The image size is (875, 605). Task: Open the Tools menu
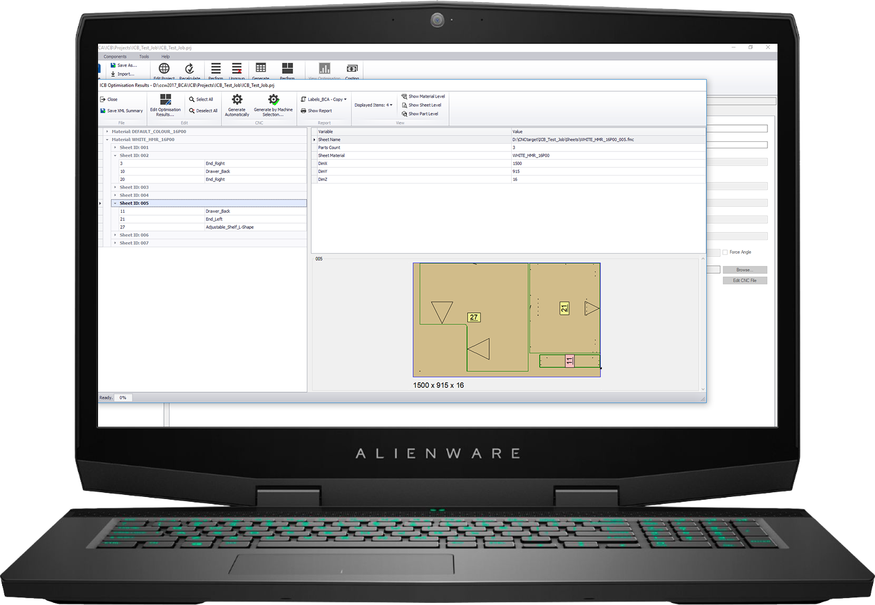pos(144,56)
